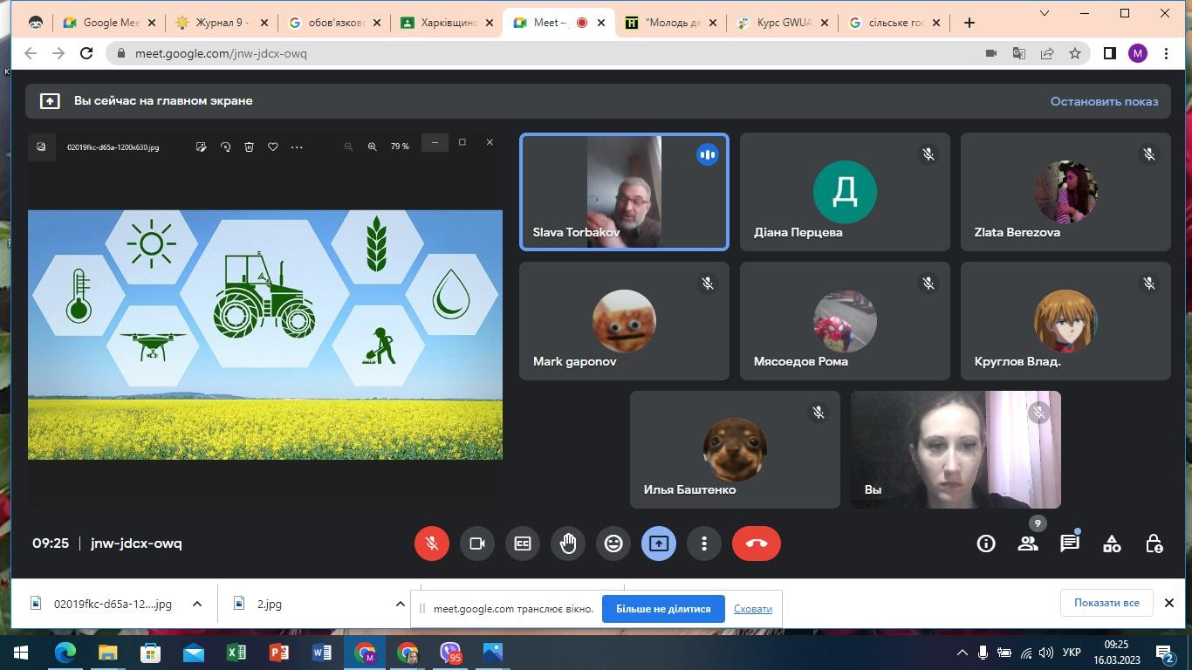Hang up the call
1192x670 pixels.
[757, 544]
